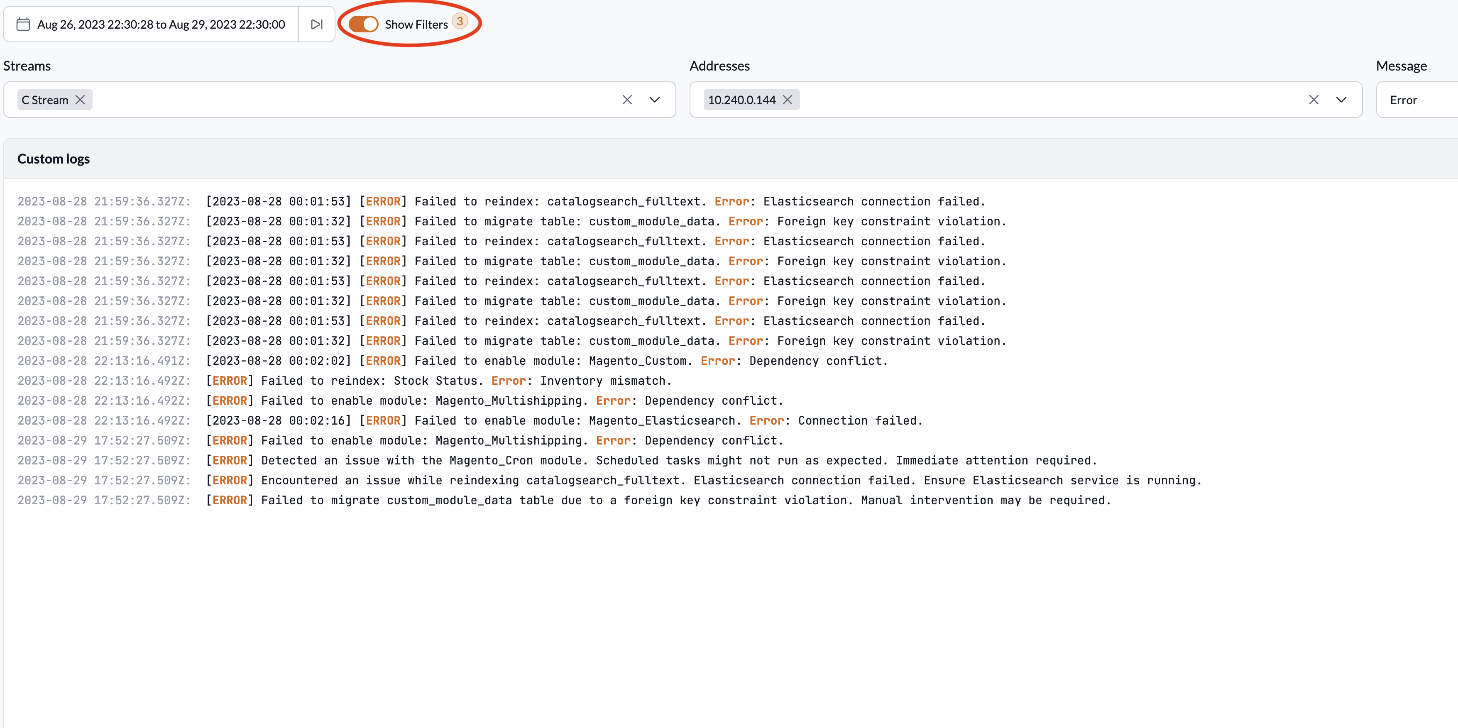Click the calendar icon in date range

point(23,24)
